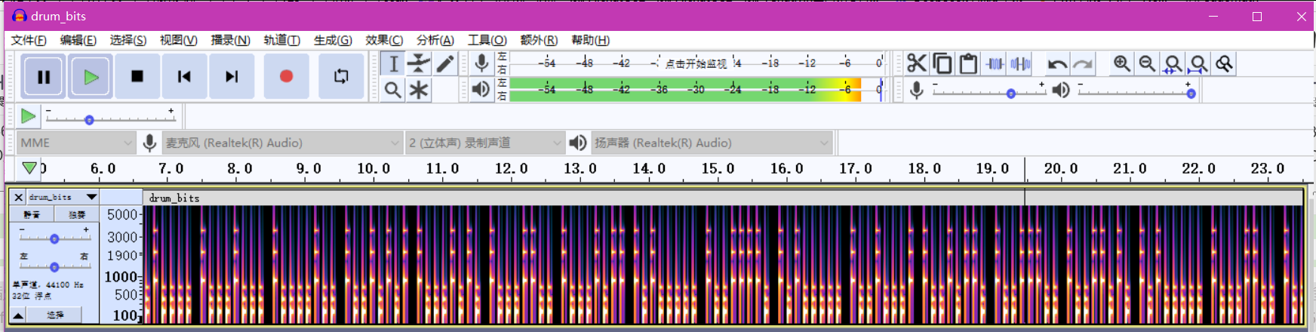Stop playback with the Stop button
This screenshot has height=332, width=1316.
coord(137,76)
